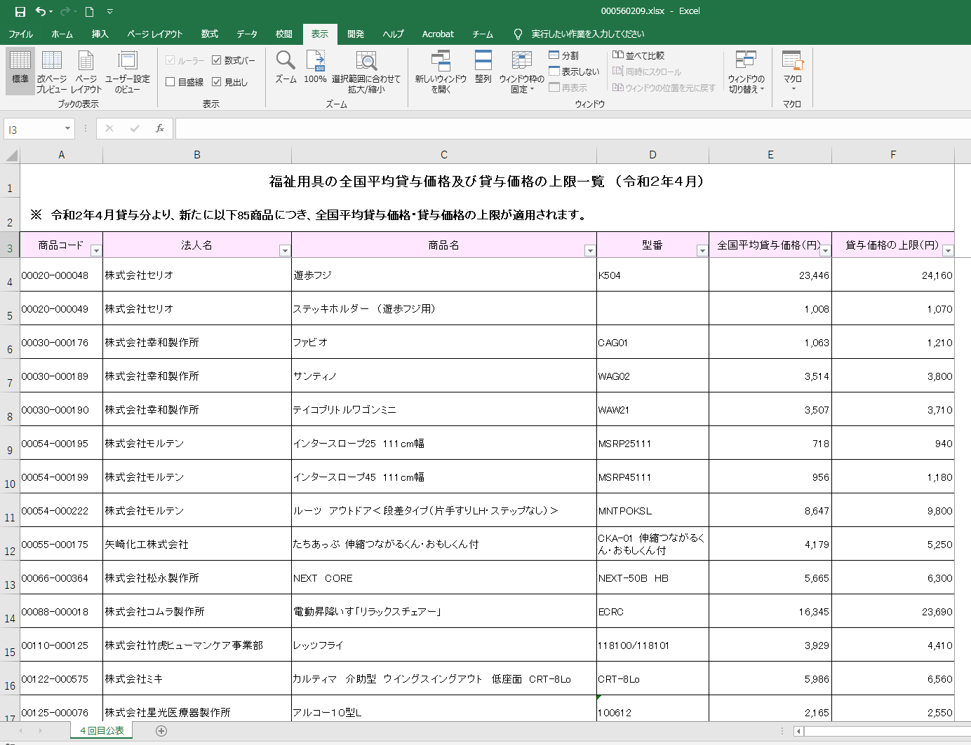971x745 pixels.
Task: Open the ホーム tab
Action: tap(62, 34)
